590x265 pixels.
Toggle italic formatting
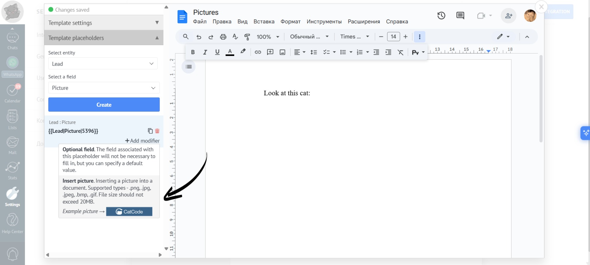(205, 52)
